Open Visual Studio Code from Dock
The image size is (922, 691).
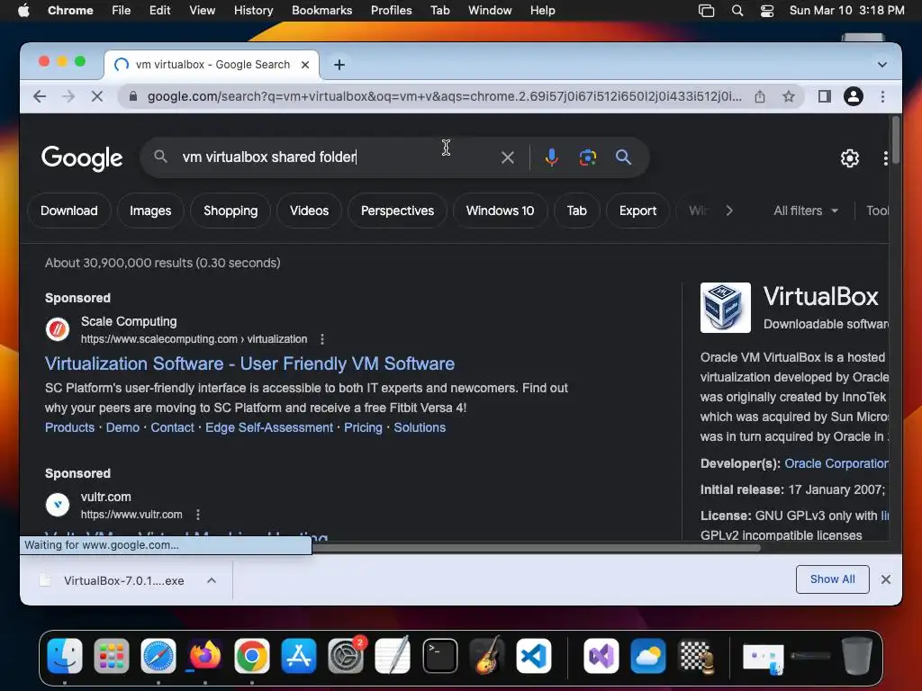point(534,655)
